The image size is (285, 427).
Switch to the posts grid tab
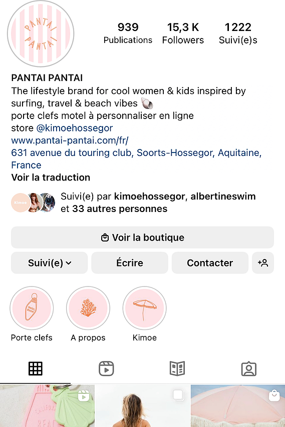tap(36, 368)
